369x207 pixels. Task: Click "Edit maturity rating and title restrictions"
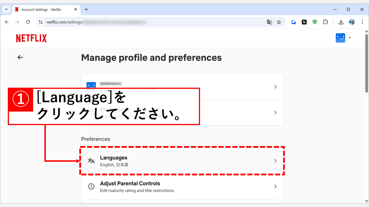[137, 191]
